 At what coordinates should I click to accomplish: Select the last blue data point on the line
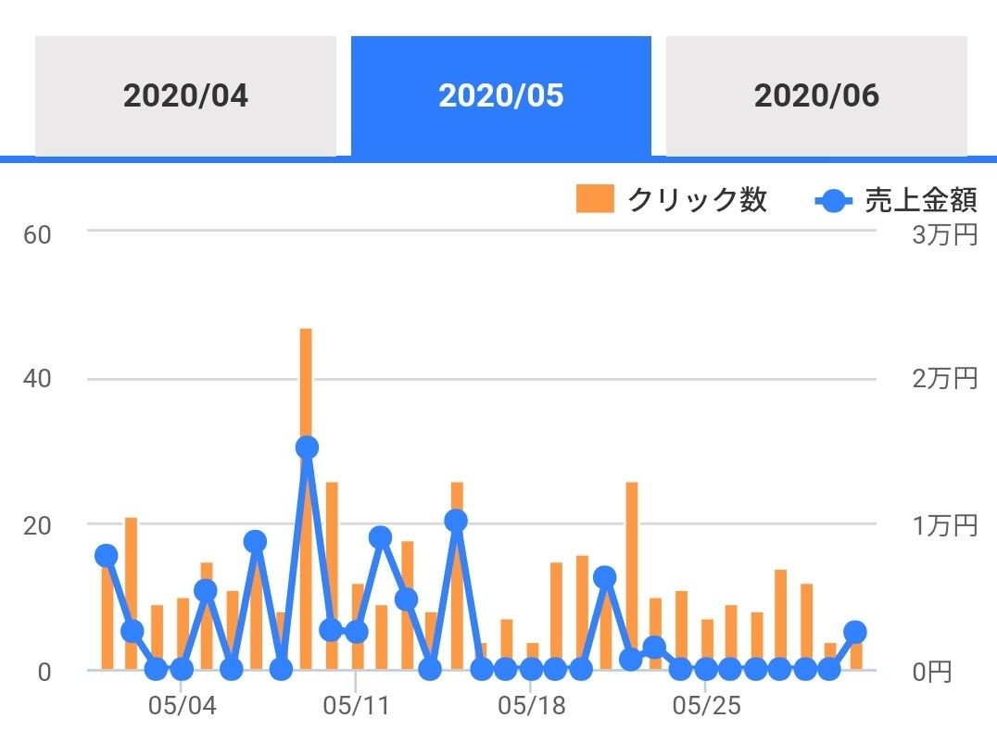[855, 632]
